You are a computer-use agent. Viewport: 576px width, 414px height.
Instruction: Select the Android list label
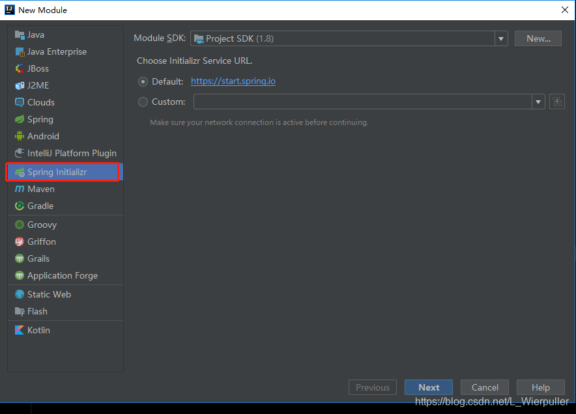tap(43, 136)
